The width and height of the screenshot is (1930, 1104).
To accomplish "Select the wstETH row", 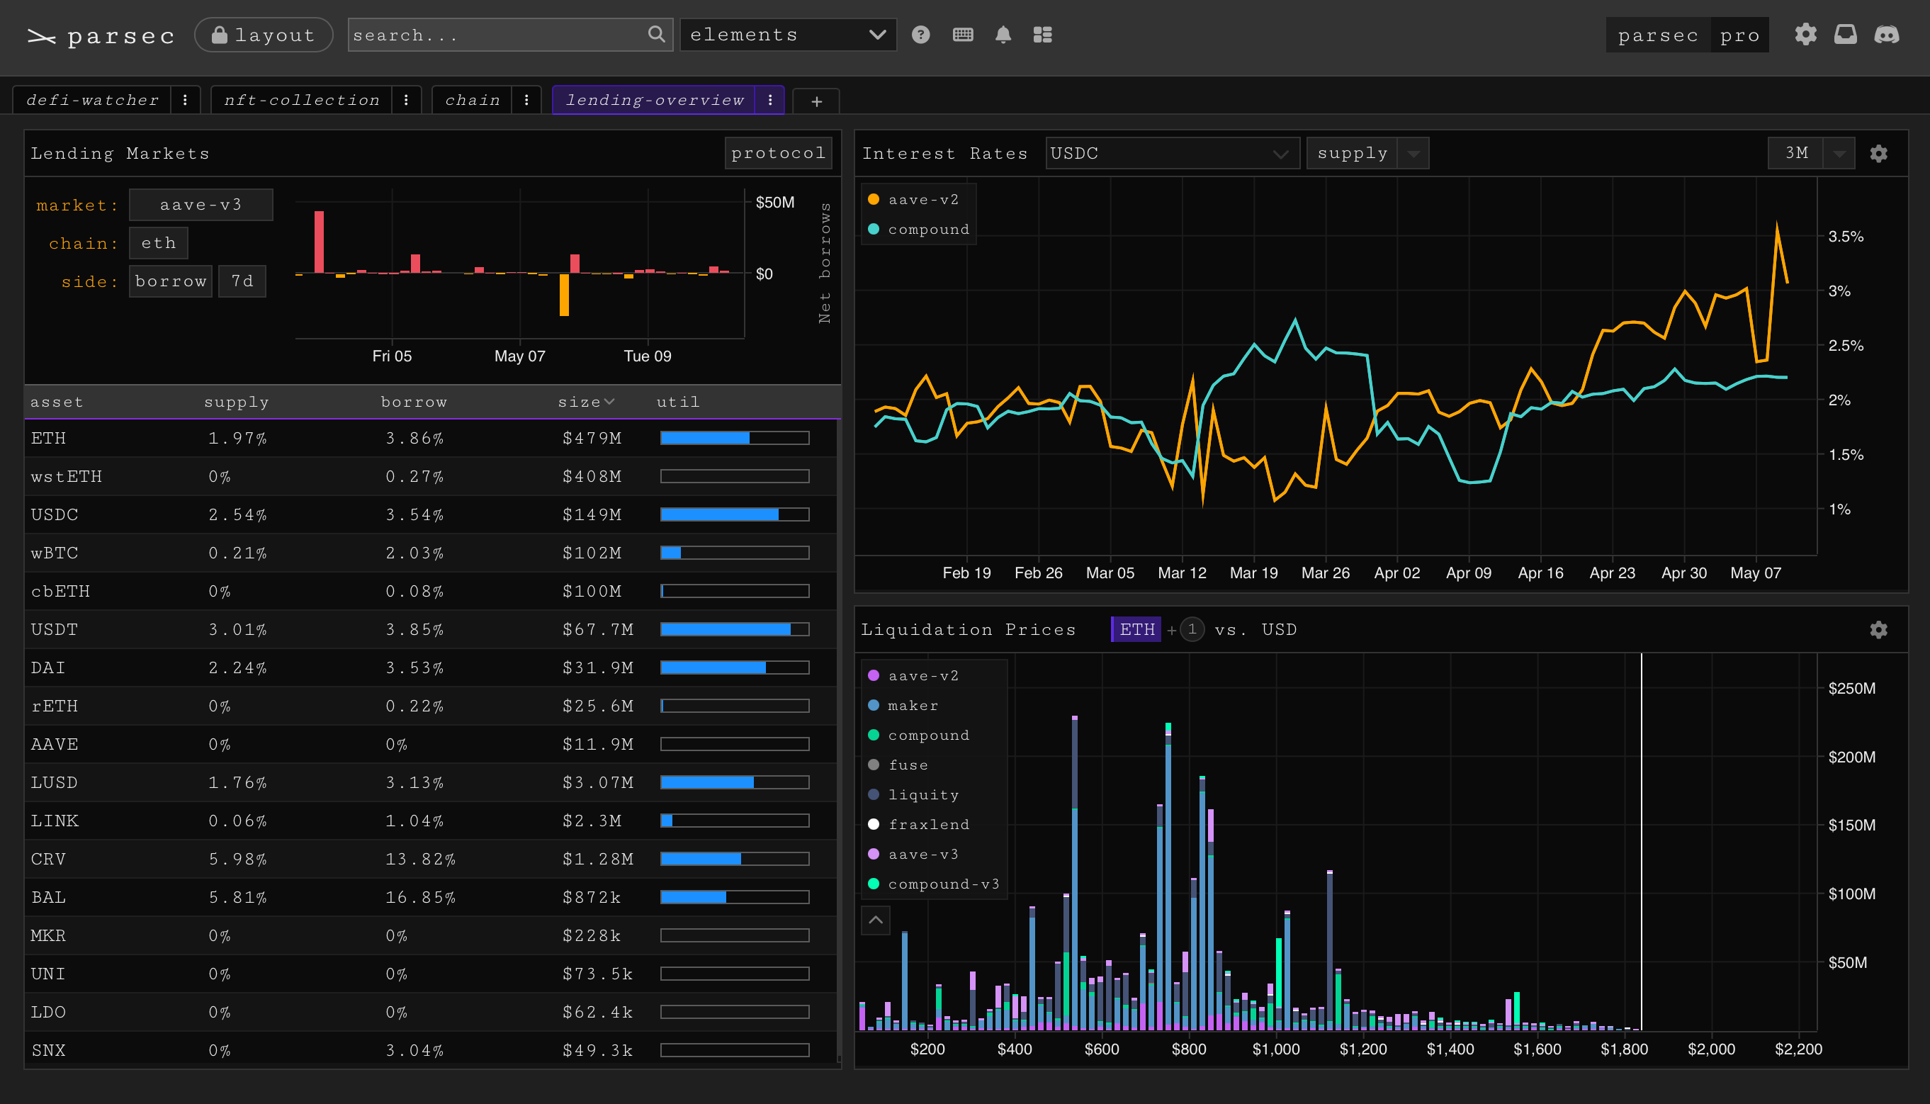I will 431,476.
